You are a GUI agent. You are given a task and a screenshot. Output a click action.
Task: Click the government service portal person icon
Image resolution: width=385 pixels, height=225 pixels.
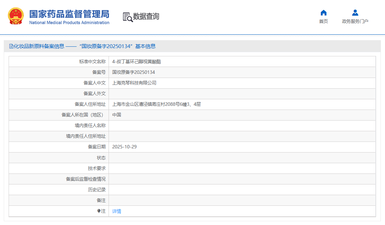pos(355,13)
